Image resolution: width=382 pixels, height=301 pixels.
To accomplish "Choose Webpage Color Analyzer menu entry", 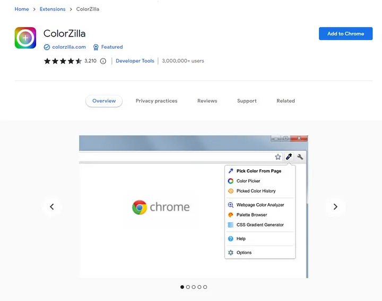I will coord(260,205).
